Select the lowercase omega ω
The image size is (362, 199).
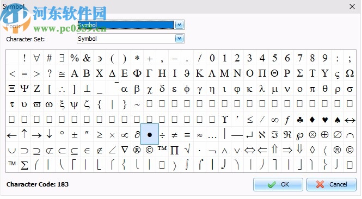tap(49, 104)
